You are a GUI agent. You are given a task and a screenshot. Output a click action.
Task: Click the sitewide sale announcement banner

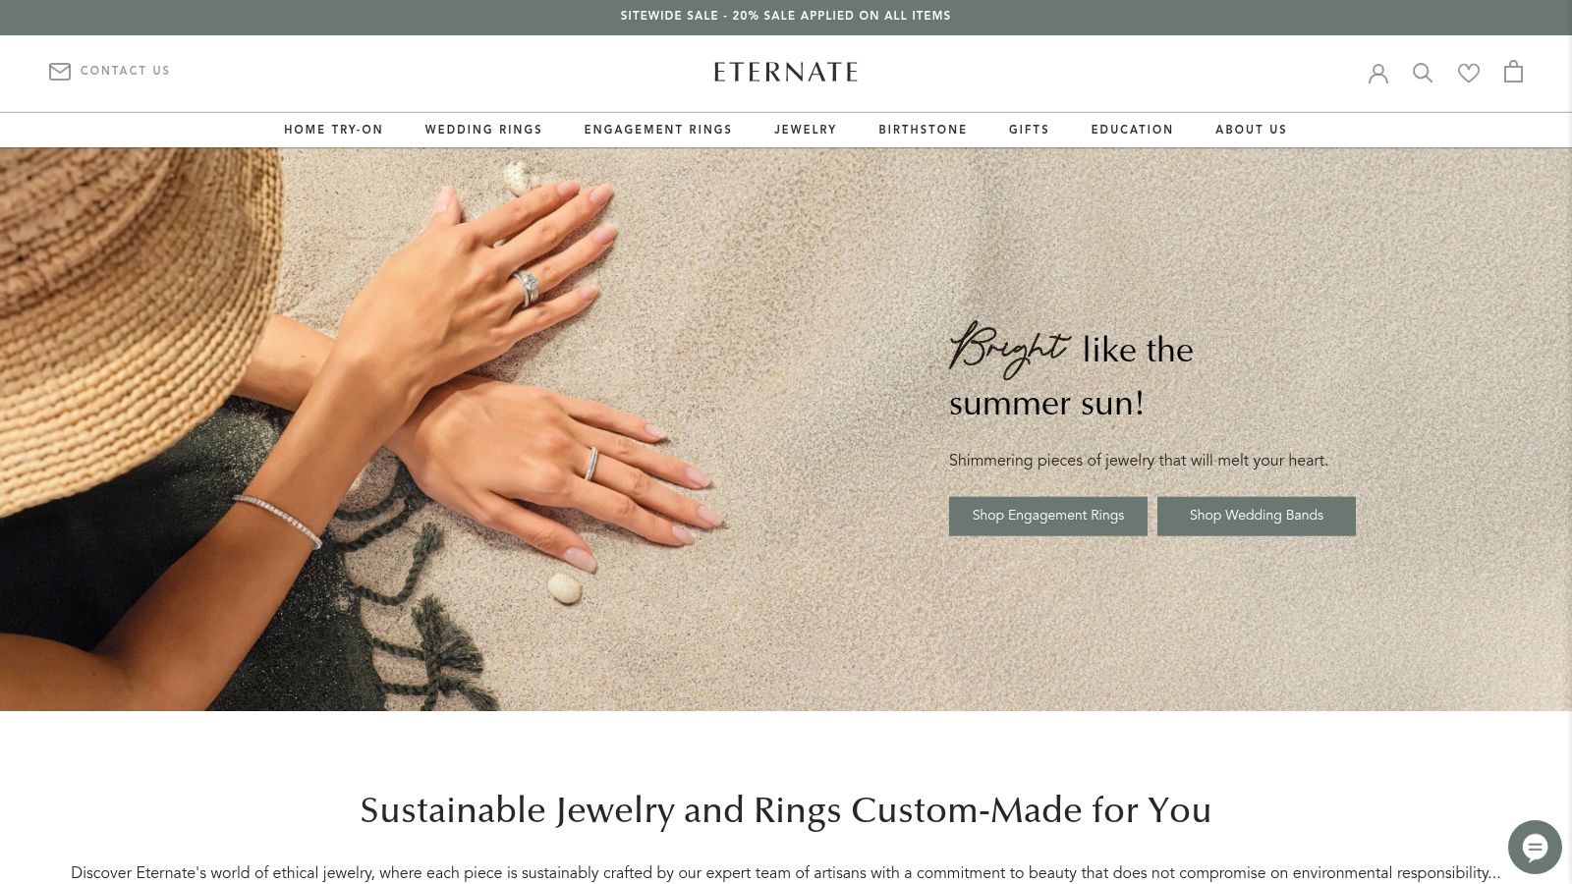[786, 17]
